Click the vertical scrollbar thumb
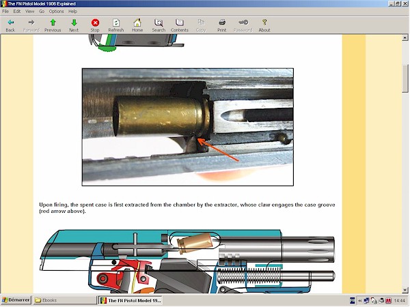The image size is (410, 307). click(405, 78)
